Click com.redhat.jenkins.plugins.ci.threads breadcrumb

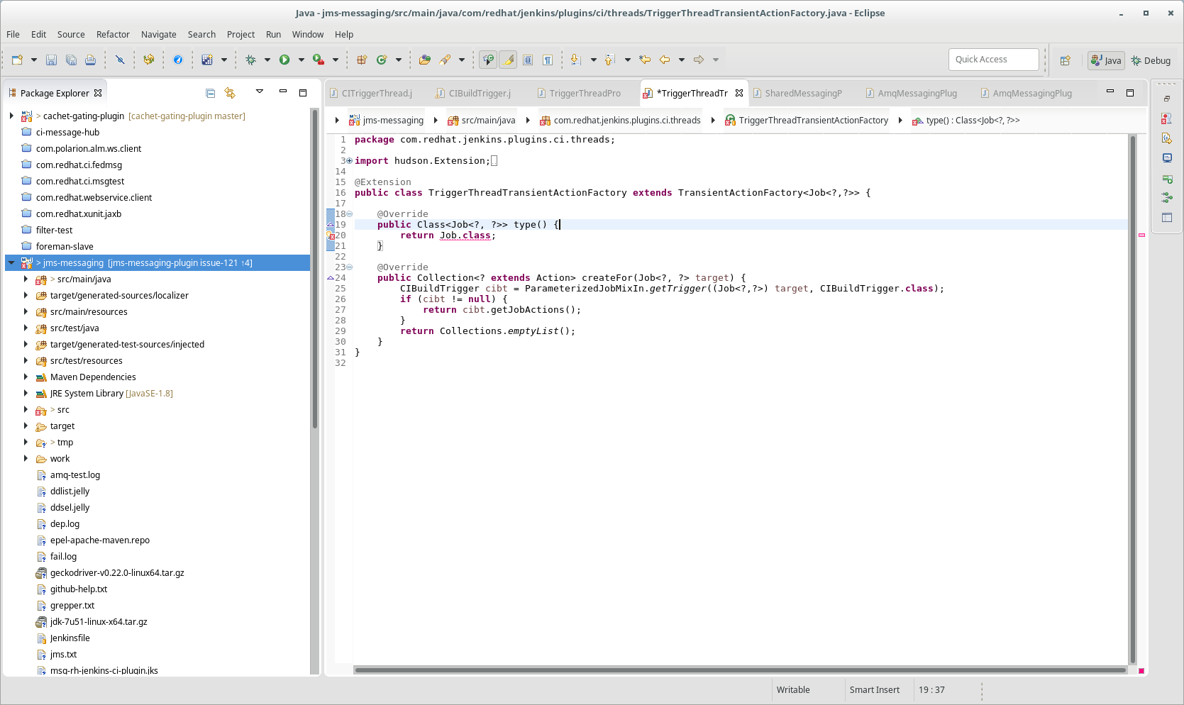click(x=620, y=121)
